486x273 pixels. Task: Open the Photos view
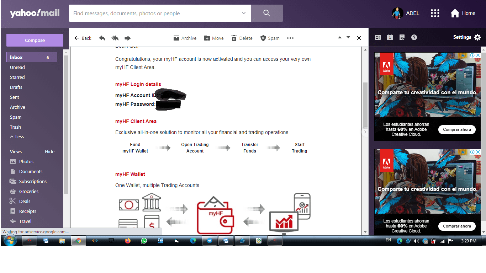click(22, 161)
